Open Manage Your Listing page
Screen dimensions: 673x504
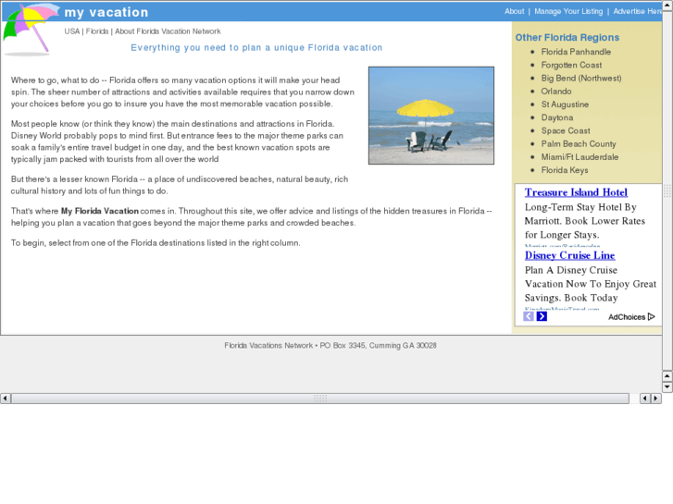pos(568,12)
